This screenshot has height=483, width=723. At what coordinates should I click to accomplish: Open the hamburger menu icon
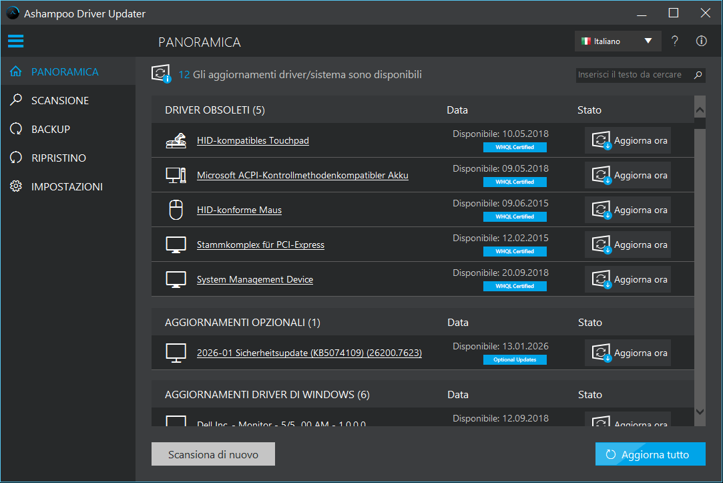tap(15, 41)
